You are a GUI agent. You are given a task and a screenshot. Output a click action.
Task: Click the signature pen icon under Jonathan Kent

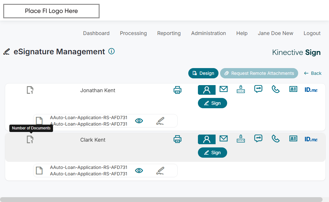(160, 121)
